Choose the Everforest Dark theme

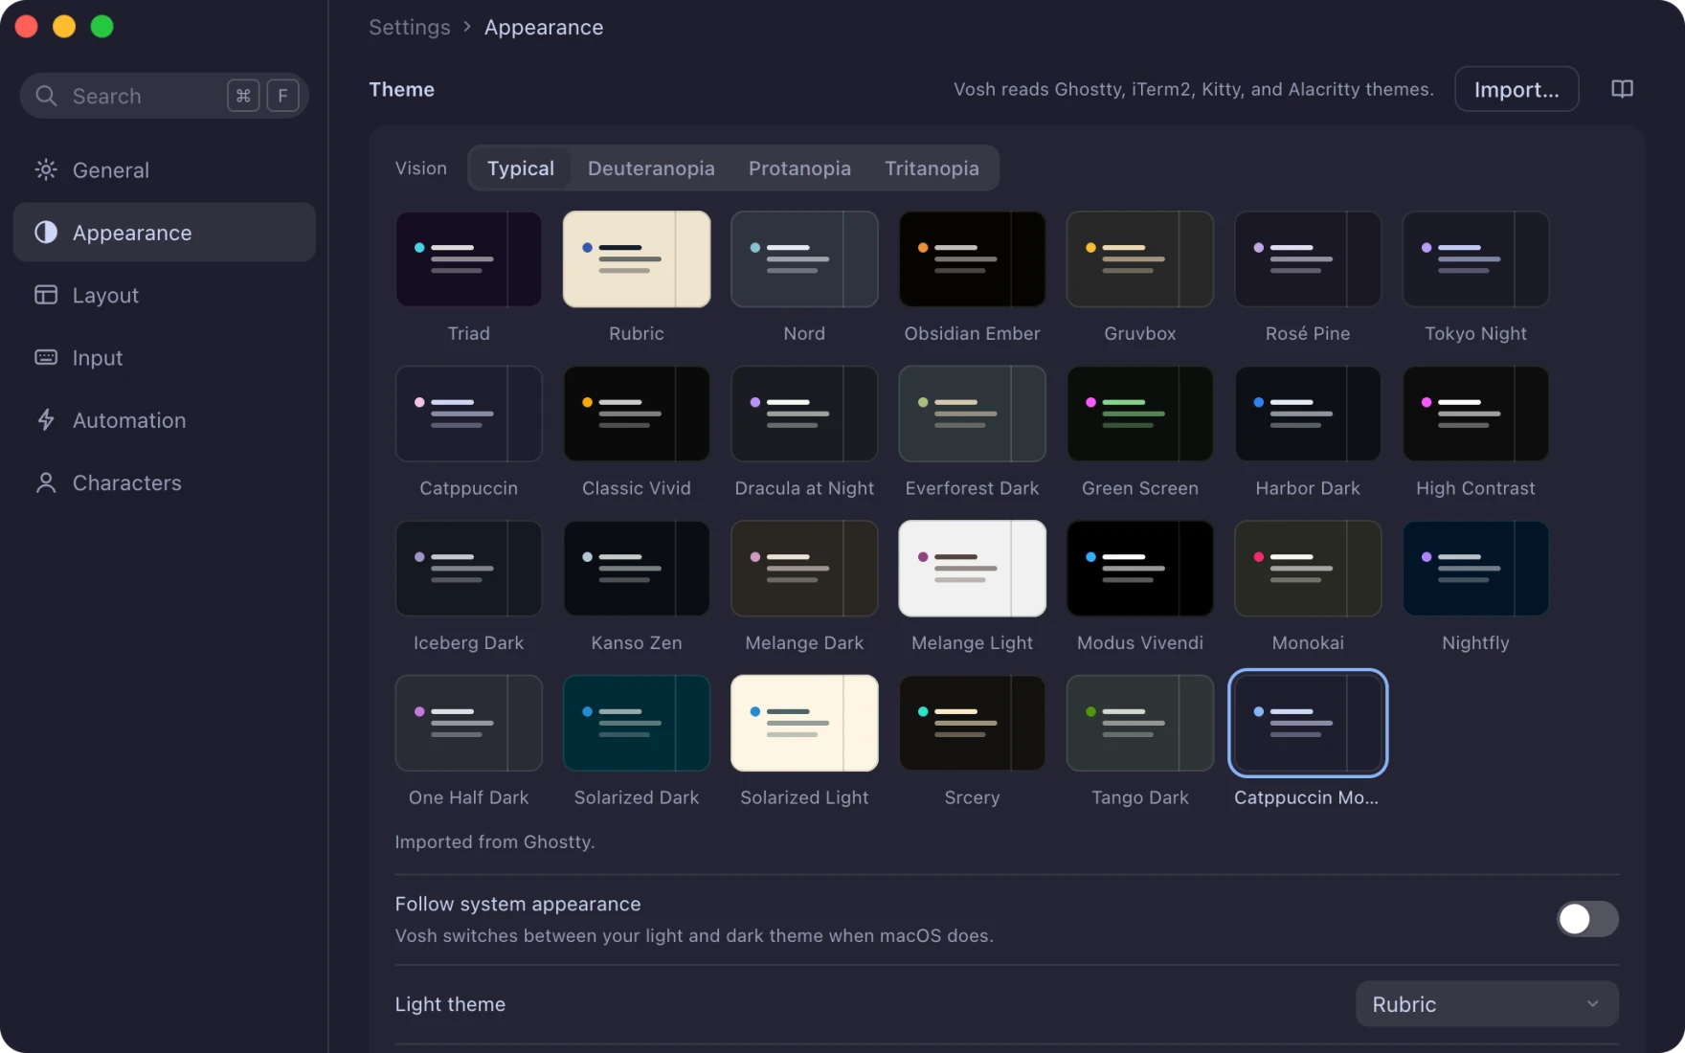[x=972, y=414]
